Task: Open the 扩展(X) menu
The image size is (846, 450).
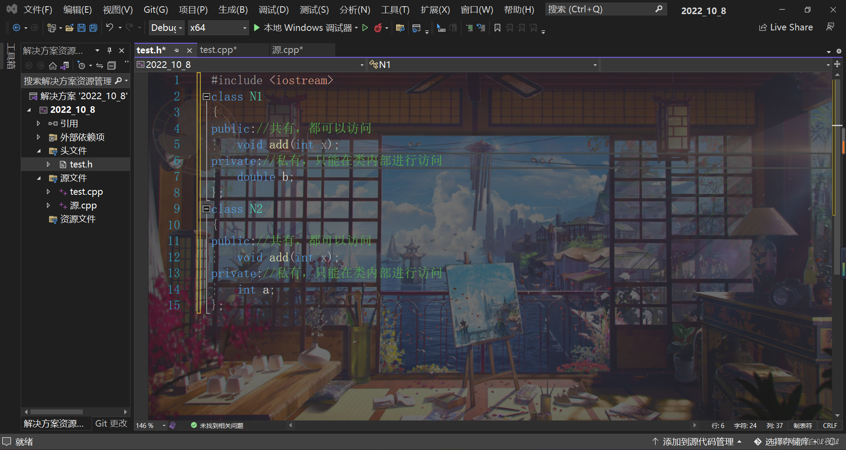Action: tap(435, 10)
